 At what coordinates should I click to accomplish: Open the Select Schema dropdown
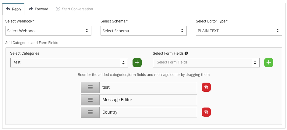tap(143, 31)
